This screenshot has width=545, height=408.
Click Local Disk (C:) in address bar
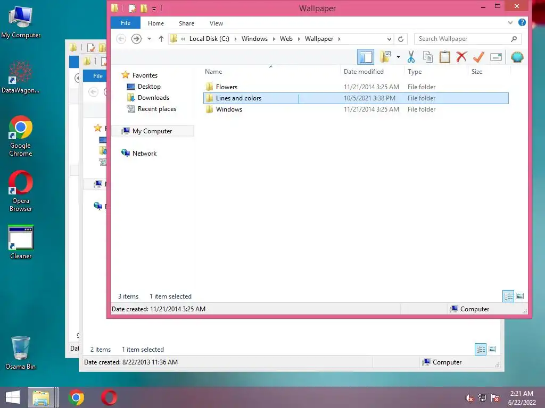(x=209, y=38)
